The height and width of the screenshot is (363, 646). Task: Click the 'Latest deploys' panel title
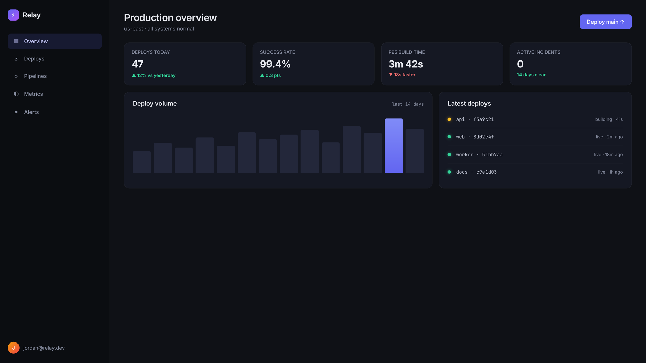click(469, 104)
